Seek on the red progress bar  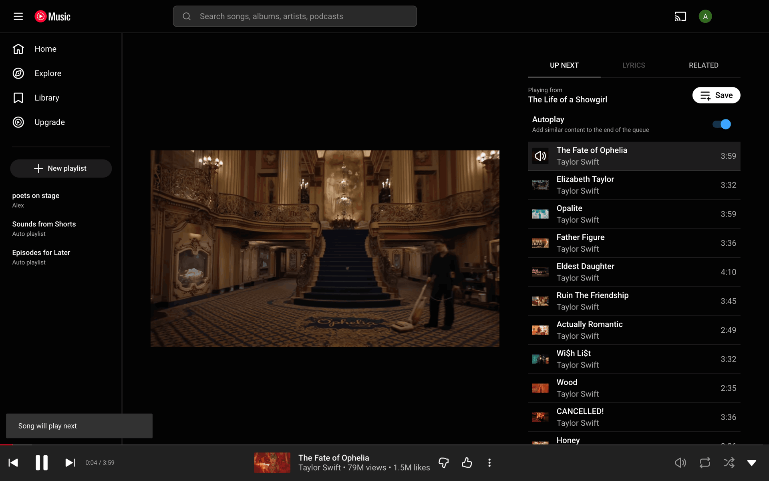click(x=6, y=445)
